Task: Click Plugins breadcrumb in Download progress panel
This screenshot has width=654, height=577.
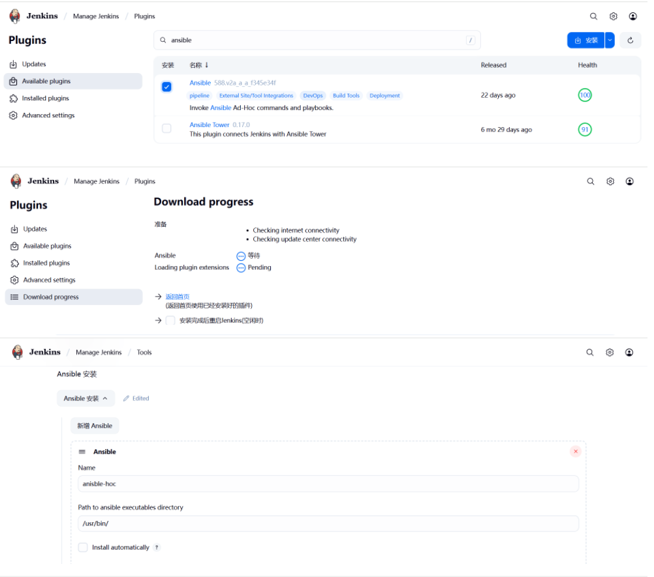Action: click(x=145, y=181)
